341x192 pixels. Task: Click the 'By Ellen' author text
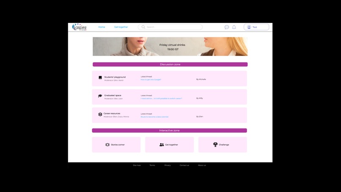click(x=200, y=117)
